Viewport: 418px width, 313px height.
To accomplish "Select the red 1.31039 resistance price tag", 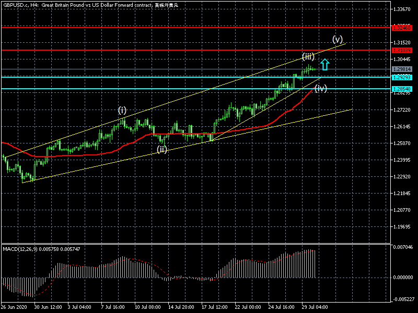I will 402,50.
